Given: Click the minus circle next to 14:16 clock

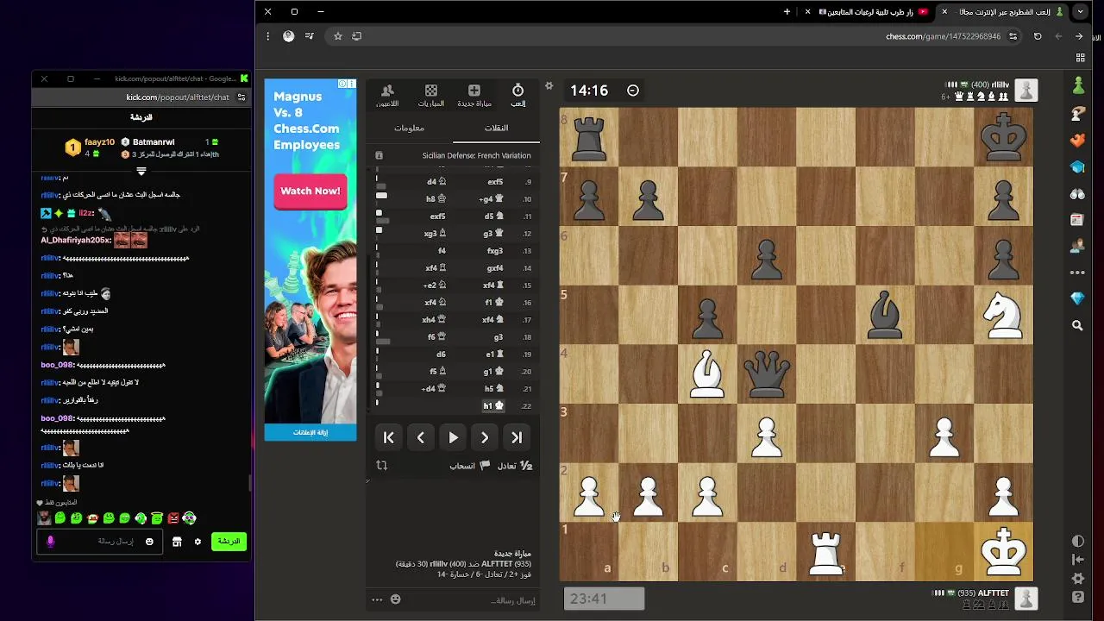Looking at the screenshot, I should 632,90.
